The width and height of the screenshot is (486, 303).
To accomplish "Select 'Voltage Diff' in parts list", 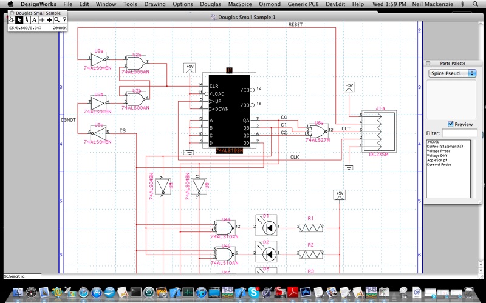I will [437, 156].
